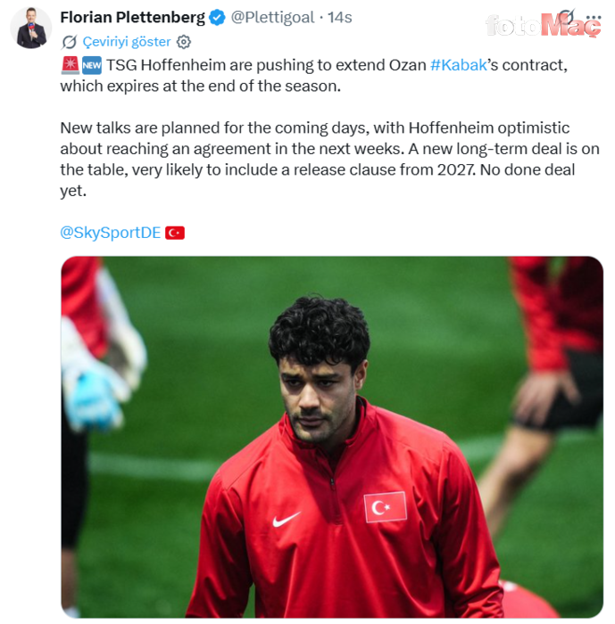The width and height of the screenshot is (615, 624).
Task: Click the Nike swoosh on red jacket
Action: pos(287,519)
